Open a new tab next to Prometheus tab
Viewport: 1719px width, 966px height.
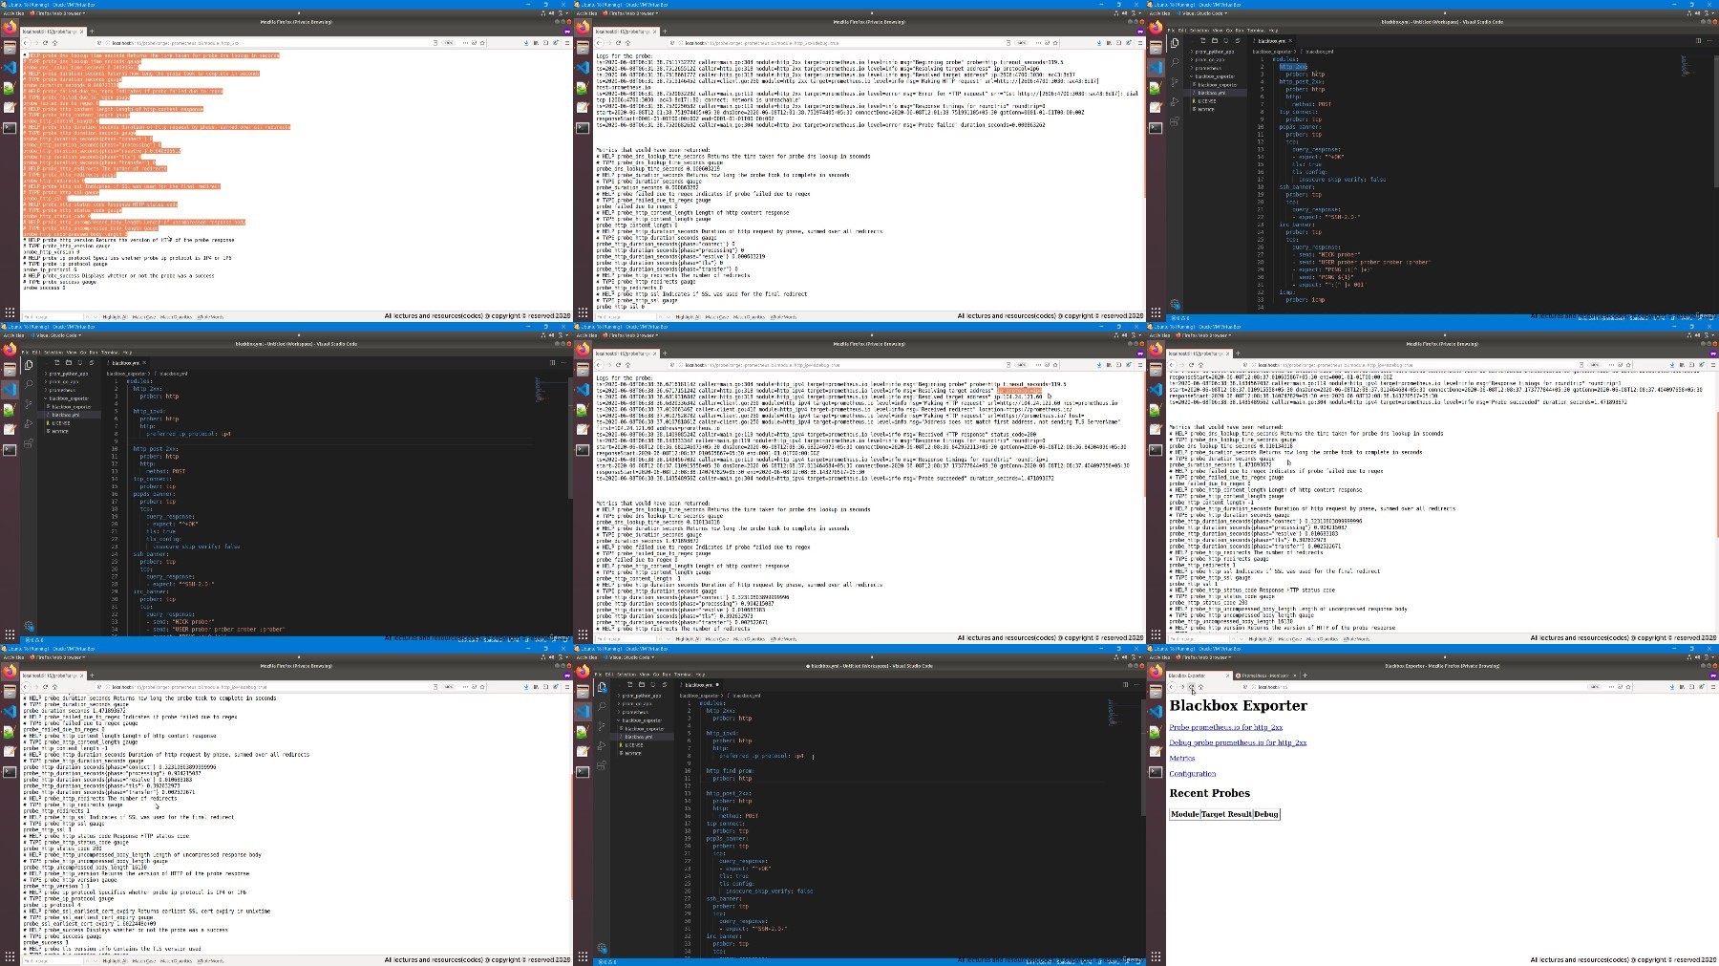(x=1305, y=676)
